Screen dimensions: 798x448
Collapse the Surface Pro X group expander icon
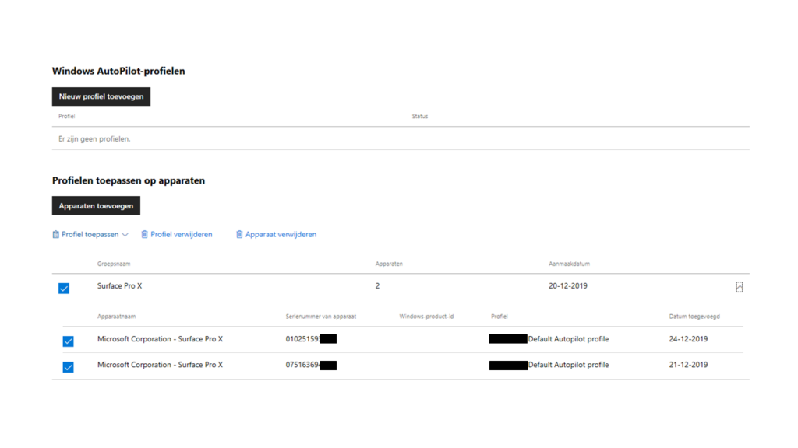(x=739, y=287)
